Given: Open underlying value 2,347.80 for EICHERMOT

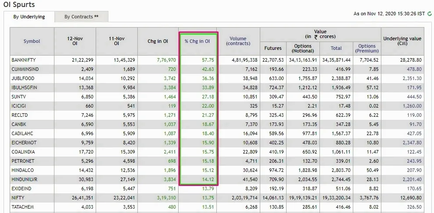Looking at the screenshot, I should pyautogui.click(x=412, y=143).
